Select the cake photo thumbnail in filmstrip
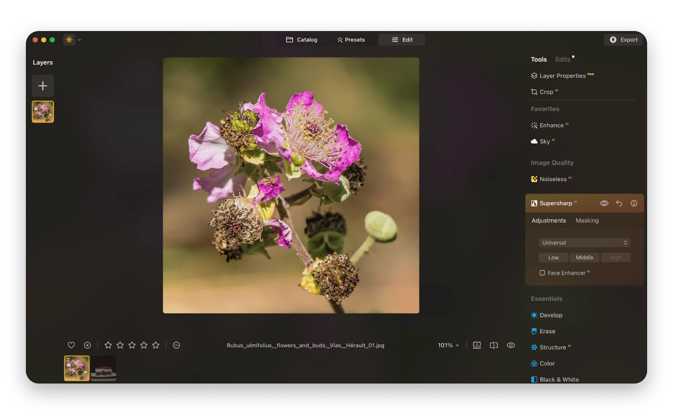Screen dimensions: 673x418 104,368
